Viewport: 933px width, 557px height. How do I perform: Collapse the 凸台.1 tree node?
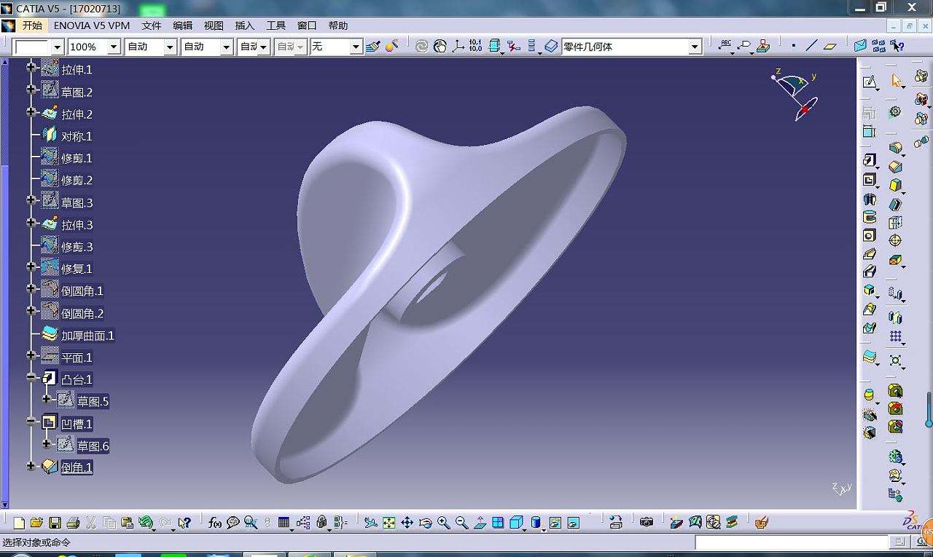click(x=31, y=379)
